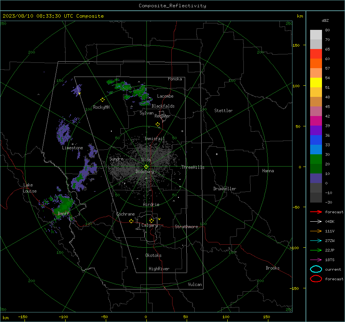Click the 'Olds' town label
Image resolution: width=345 pixels, height=322 pixels.
pos(146,160)
